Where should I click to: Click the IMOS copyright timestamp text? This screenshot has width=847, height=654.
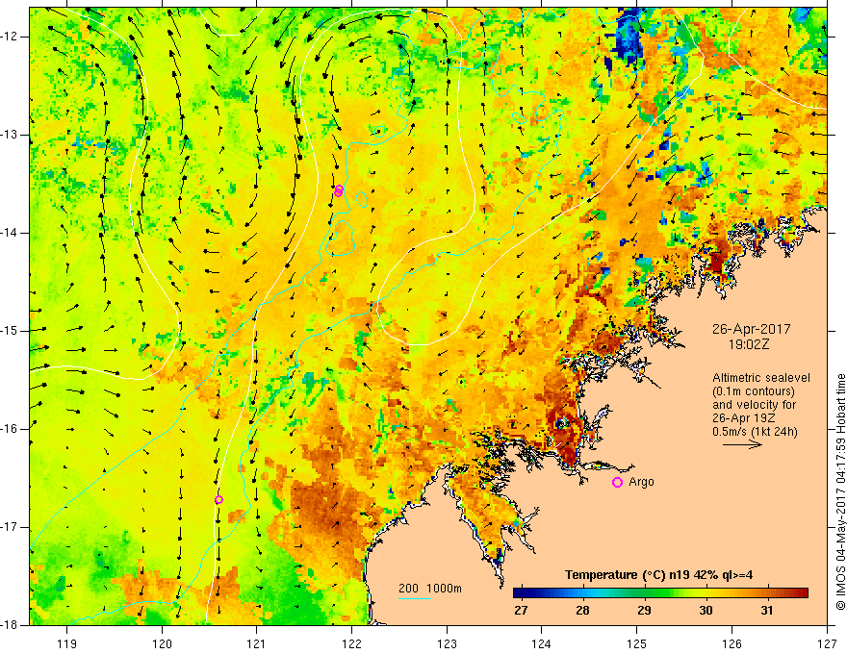(x=840, y=492)
